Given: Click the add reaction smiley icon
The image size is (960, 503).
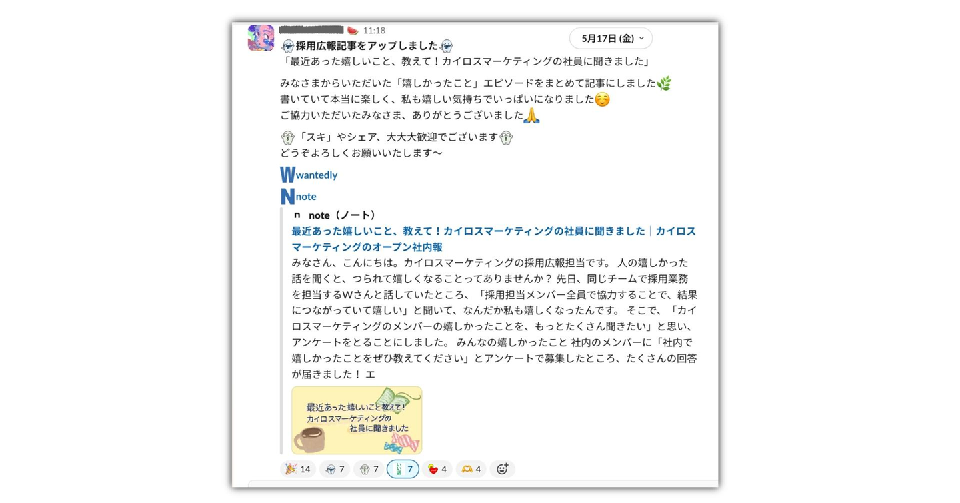Looking at the screenshot, I should [x=502, y=469].
